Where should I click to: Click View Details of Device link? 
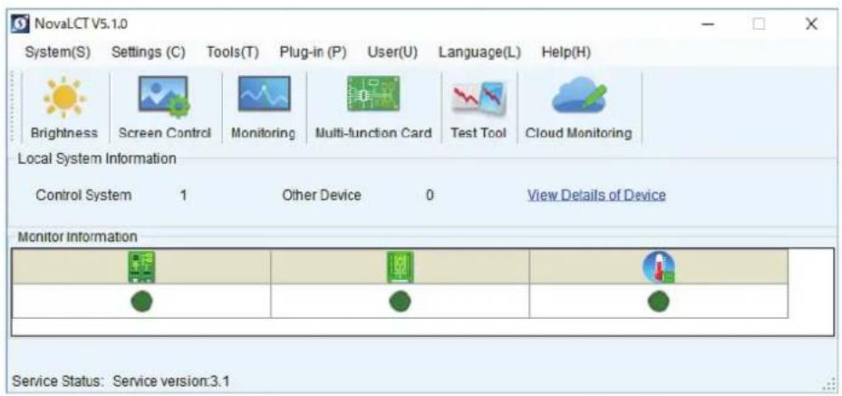click(x=596, y=196)
